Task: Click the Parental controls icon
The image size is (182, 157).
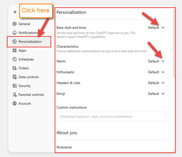Action: pyautogui.click(x=15, y=95)
